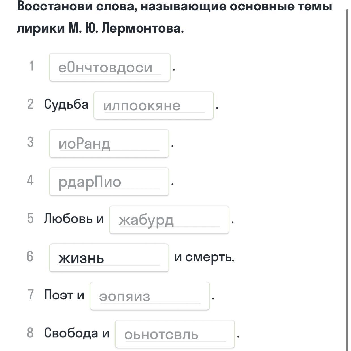Click the field after "Свобода и"

[175, 334]
